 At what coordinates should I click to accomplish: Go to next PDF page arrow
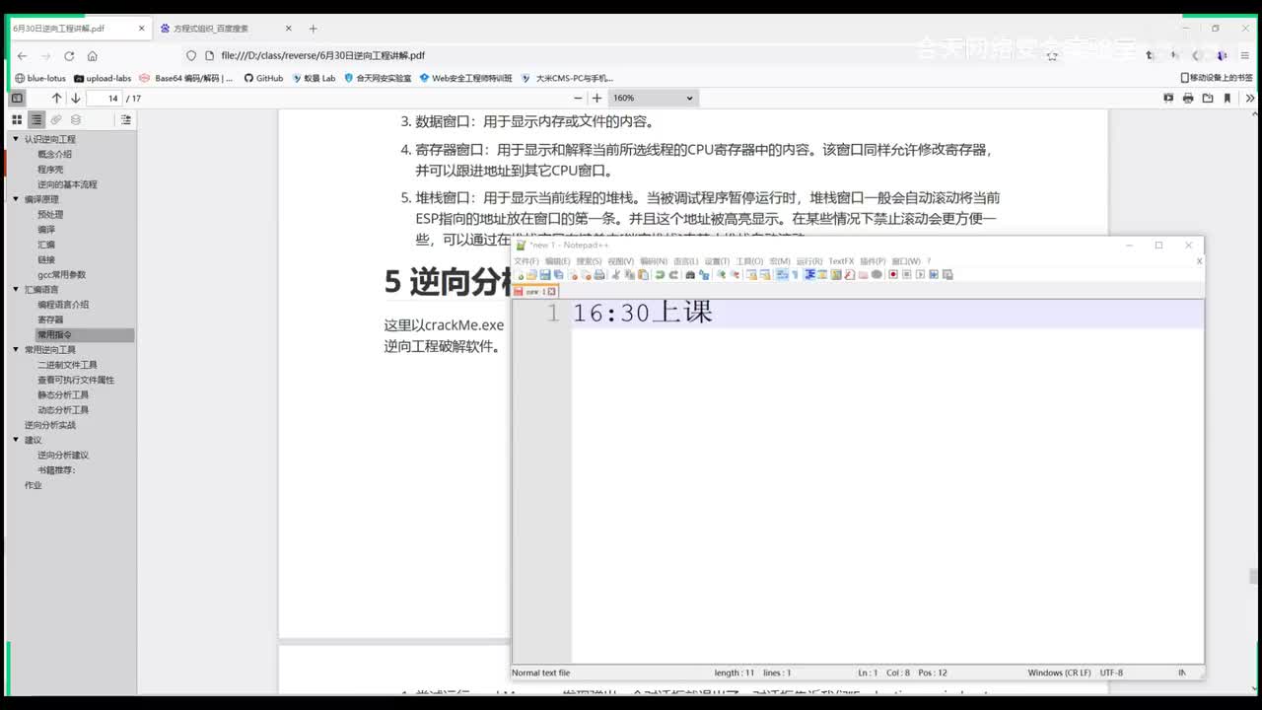[x=75, y=98]
